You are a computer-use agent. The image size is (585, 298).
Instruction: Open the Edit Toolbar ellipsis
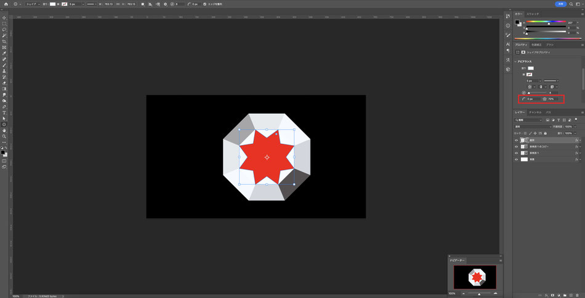click(4, 142)
